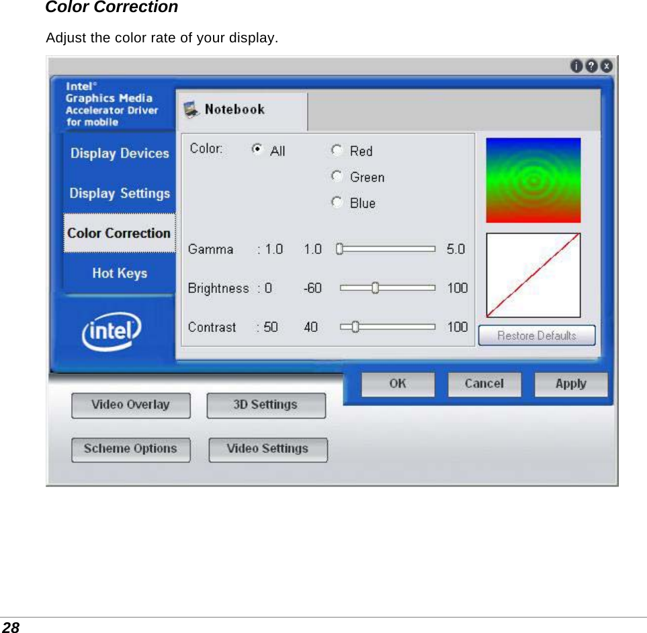Open the Hot Keys panel
Viewport: 647px width, 633px height.
click(x=119, y=273)
